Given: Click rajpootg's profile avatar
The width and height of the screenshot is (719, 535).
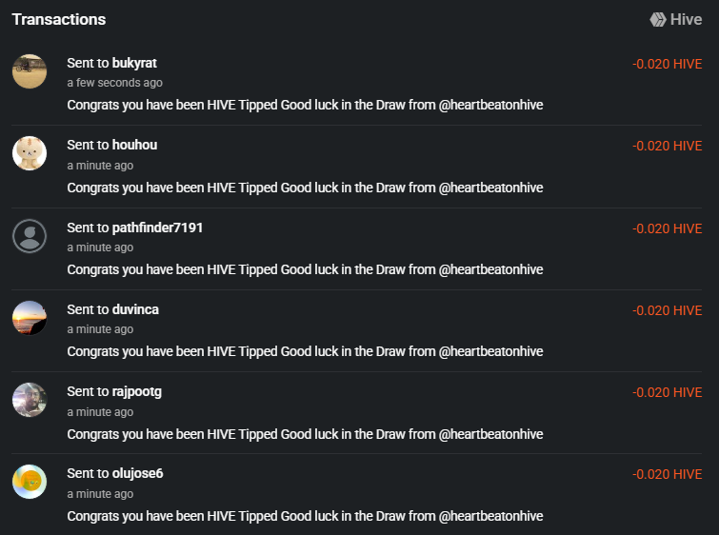Looking at the screenshot, I should pos(30,399).
